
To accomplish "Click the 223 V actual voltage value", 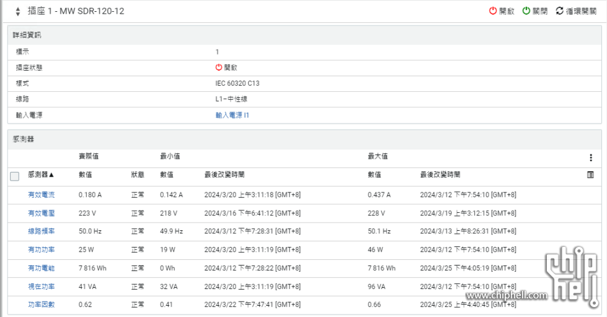I will [87, 213].
